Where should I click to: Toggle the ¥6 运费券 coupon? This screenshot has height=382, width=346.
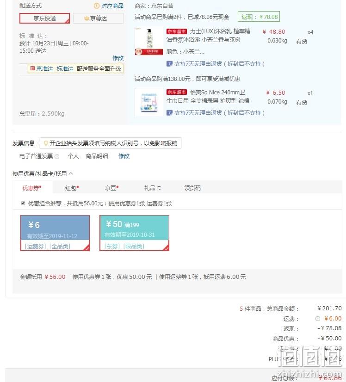55,233
